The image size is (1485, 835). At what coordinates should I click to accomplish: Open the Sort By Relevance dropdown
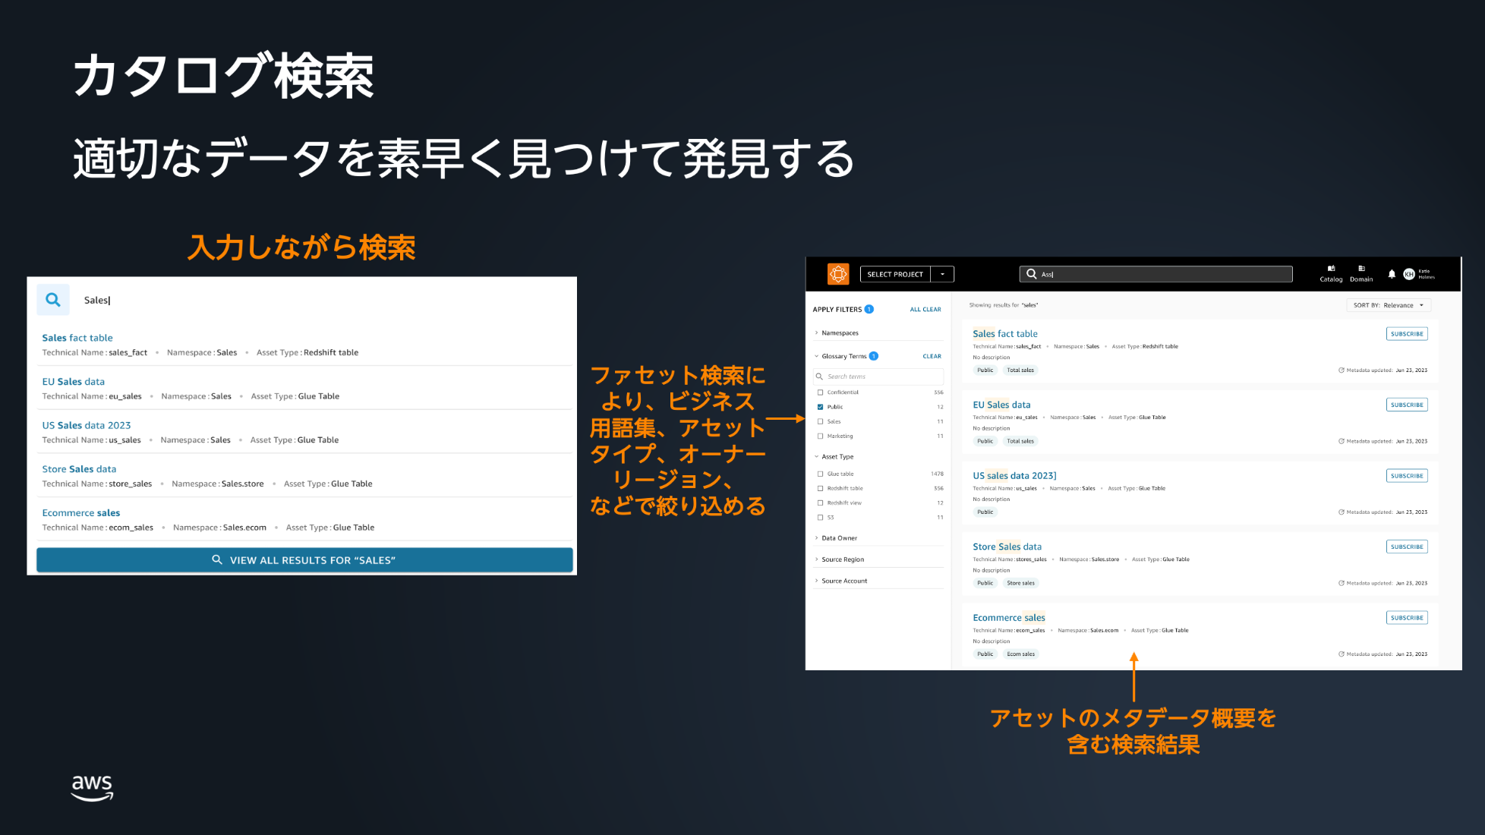pos(1389,305)
